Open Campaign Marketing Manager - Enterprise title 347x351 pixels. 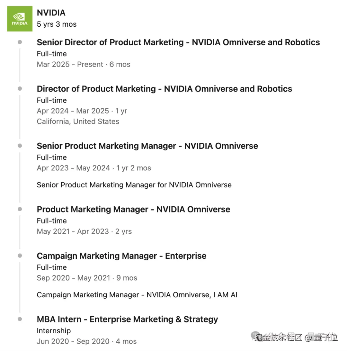[121, 256]
